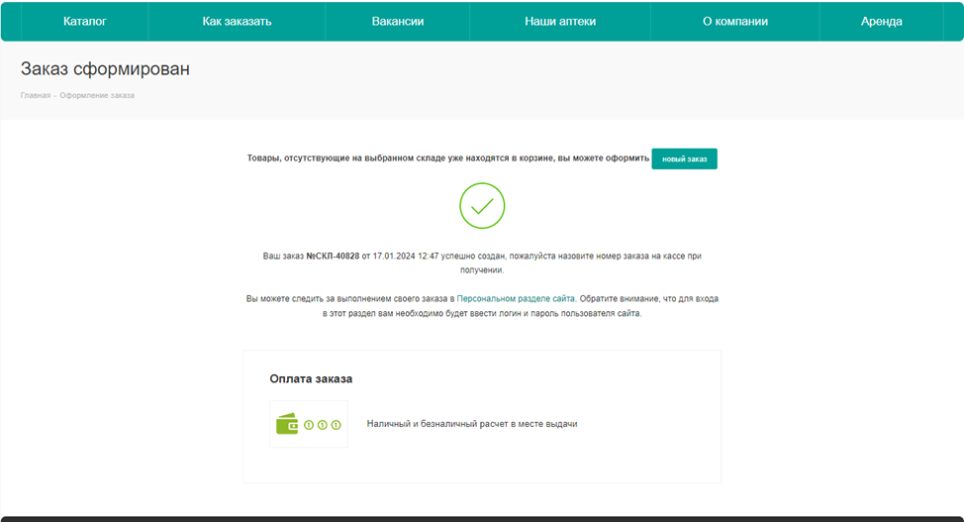Click the notice about товары, отсутствующие на складе
The image size is (964, 522).
click(447, 158)
